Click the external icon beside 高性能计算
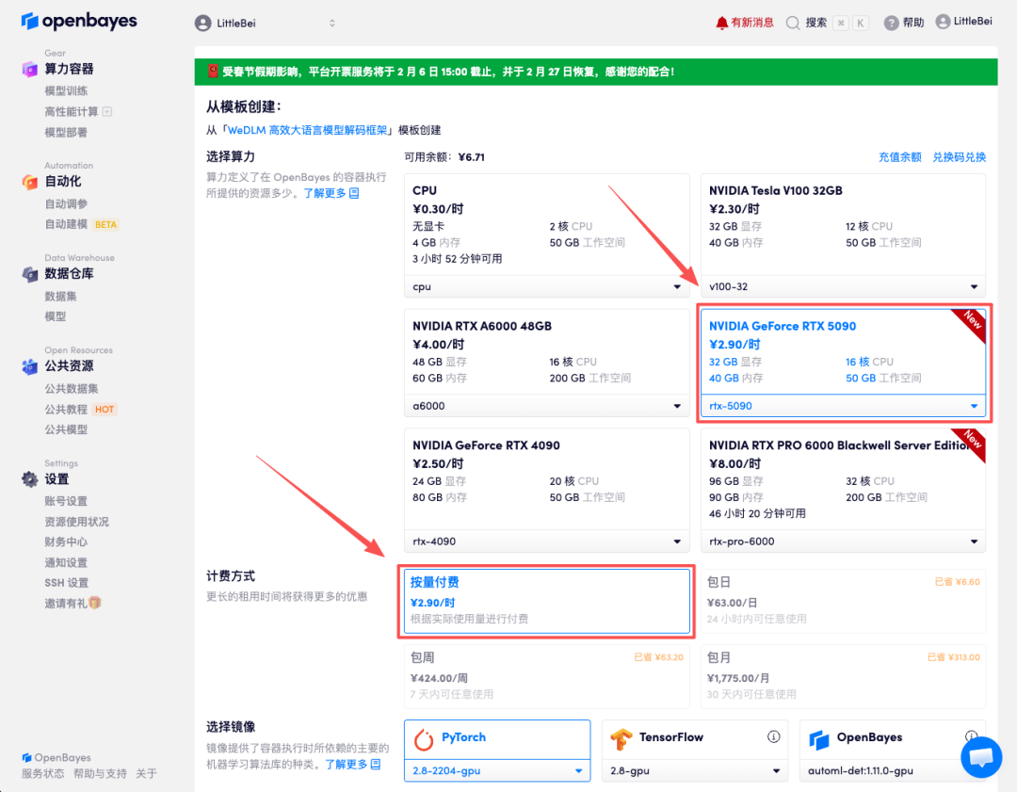 coord(107,111)
